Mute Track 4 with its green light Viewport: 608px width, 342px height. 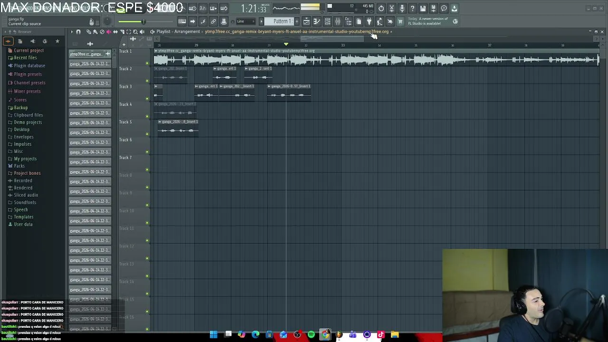coord(147,116)
